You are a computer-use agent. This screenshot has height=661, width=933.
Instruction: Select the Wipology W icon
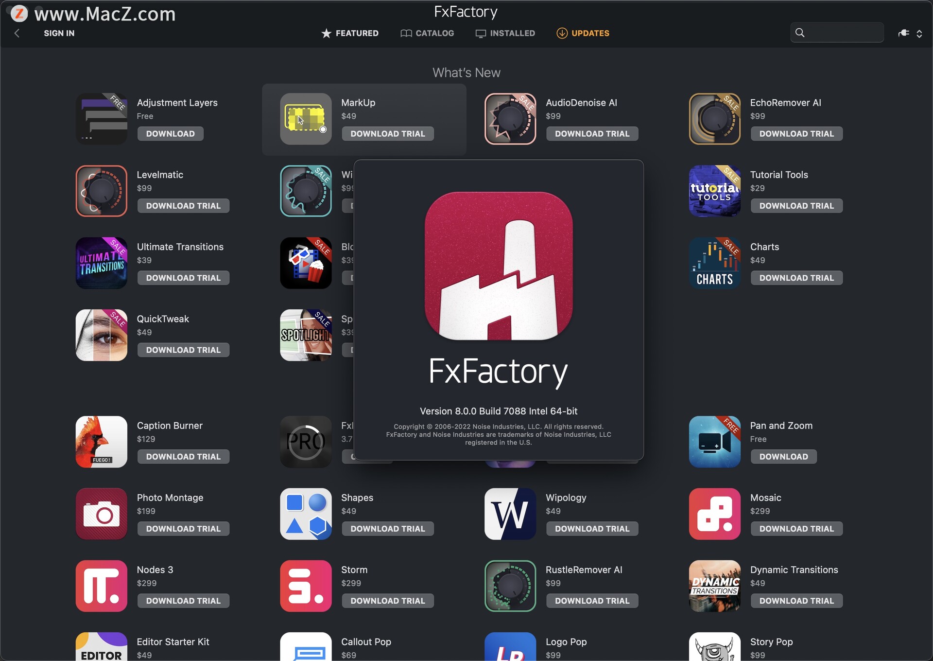click(510, 514)
